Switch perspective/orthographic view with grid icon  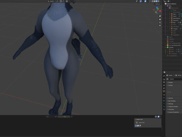tap(160, 25)
